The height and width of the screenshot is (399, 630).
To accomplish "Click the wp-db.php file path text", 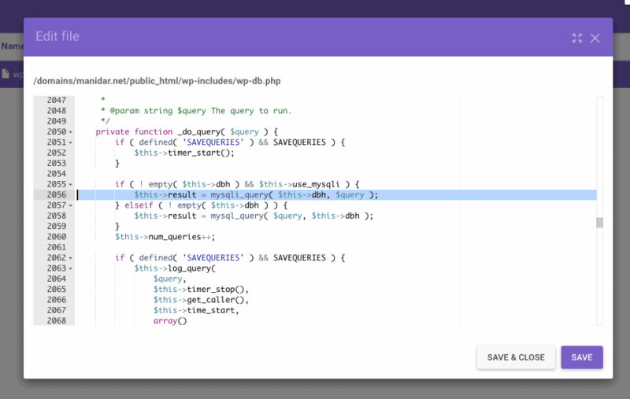I will (x=157, y=80).
